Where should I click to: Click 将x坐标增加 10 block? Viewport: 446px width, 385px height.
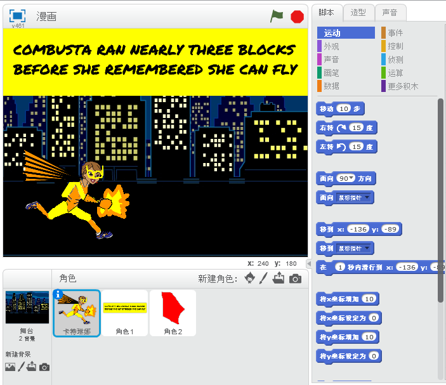(x=339, y=299)
